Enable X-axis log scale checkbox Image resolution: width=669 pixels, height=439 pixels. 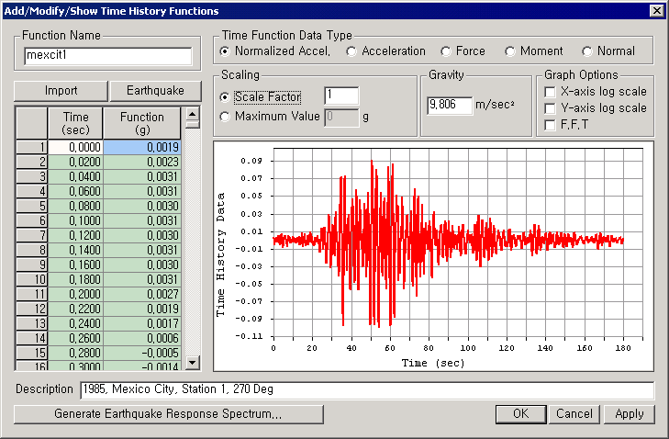[550, 92]
